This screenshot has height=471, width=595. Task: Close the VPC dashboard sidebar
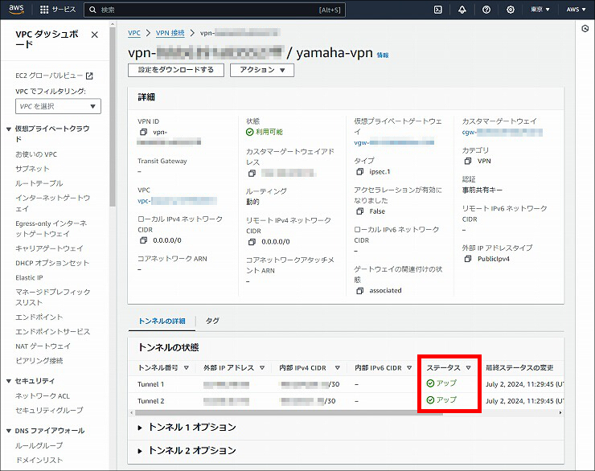(95, 35)
